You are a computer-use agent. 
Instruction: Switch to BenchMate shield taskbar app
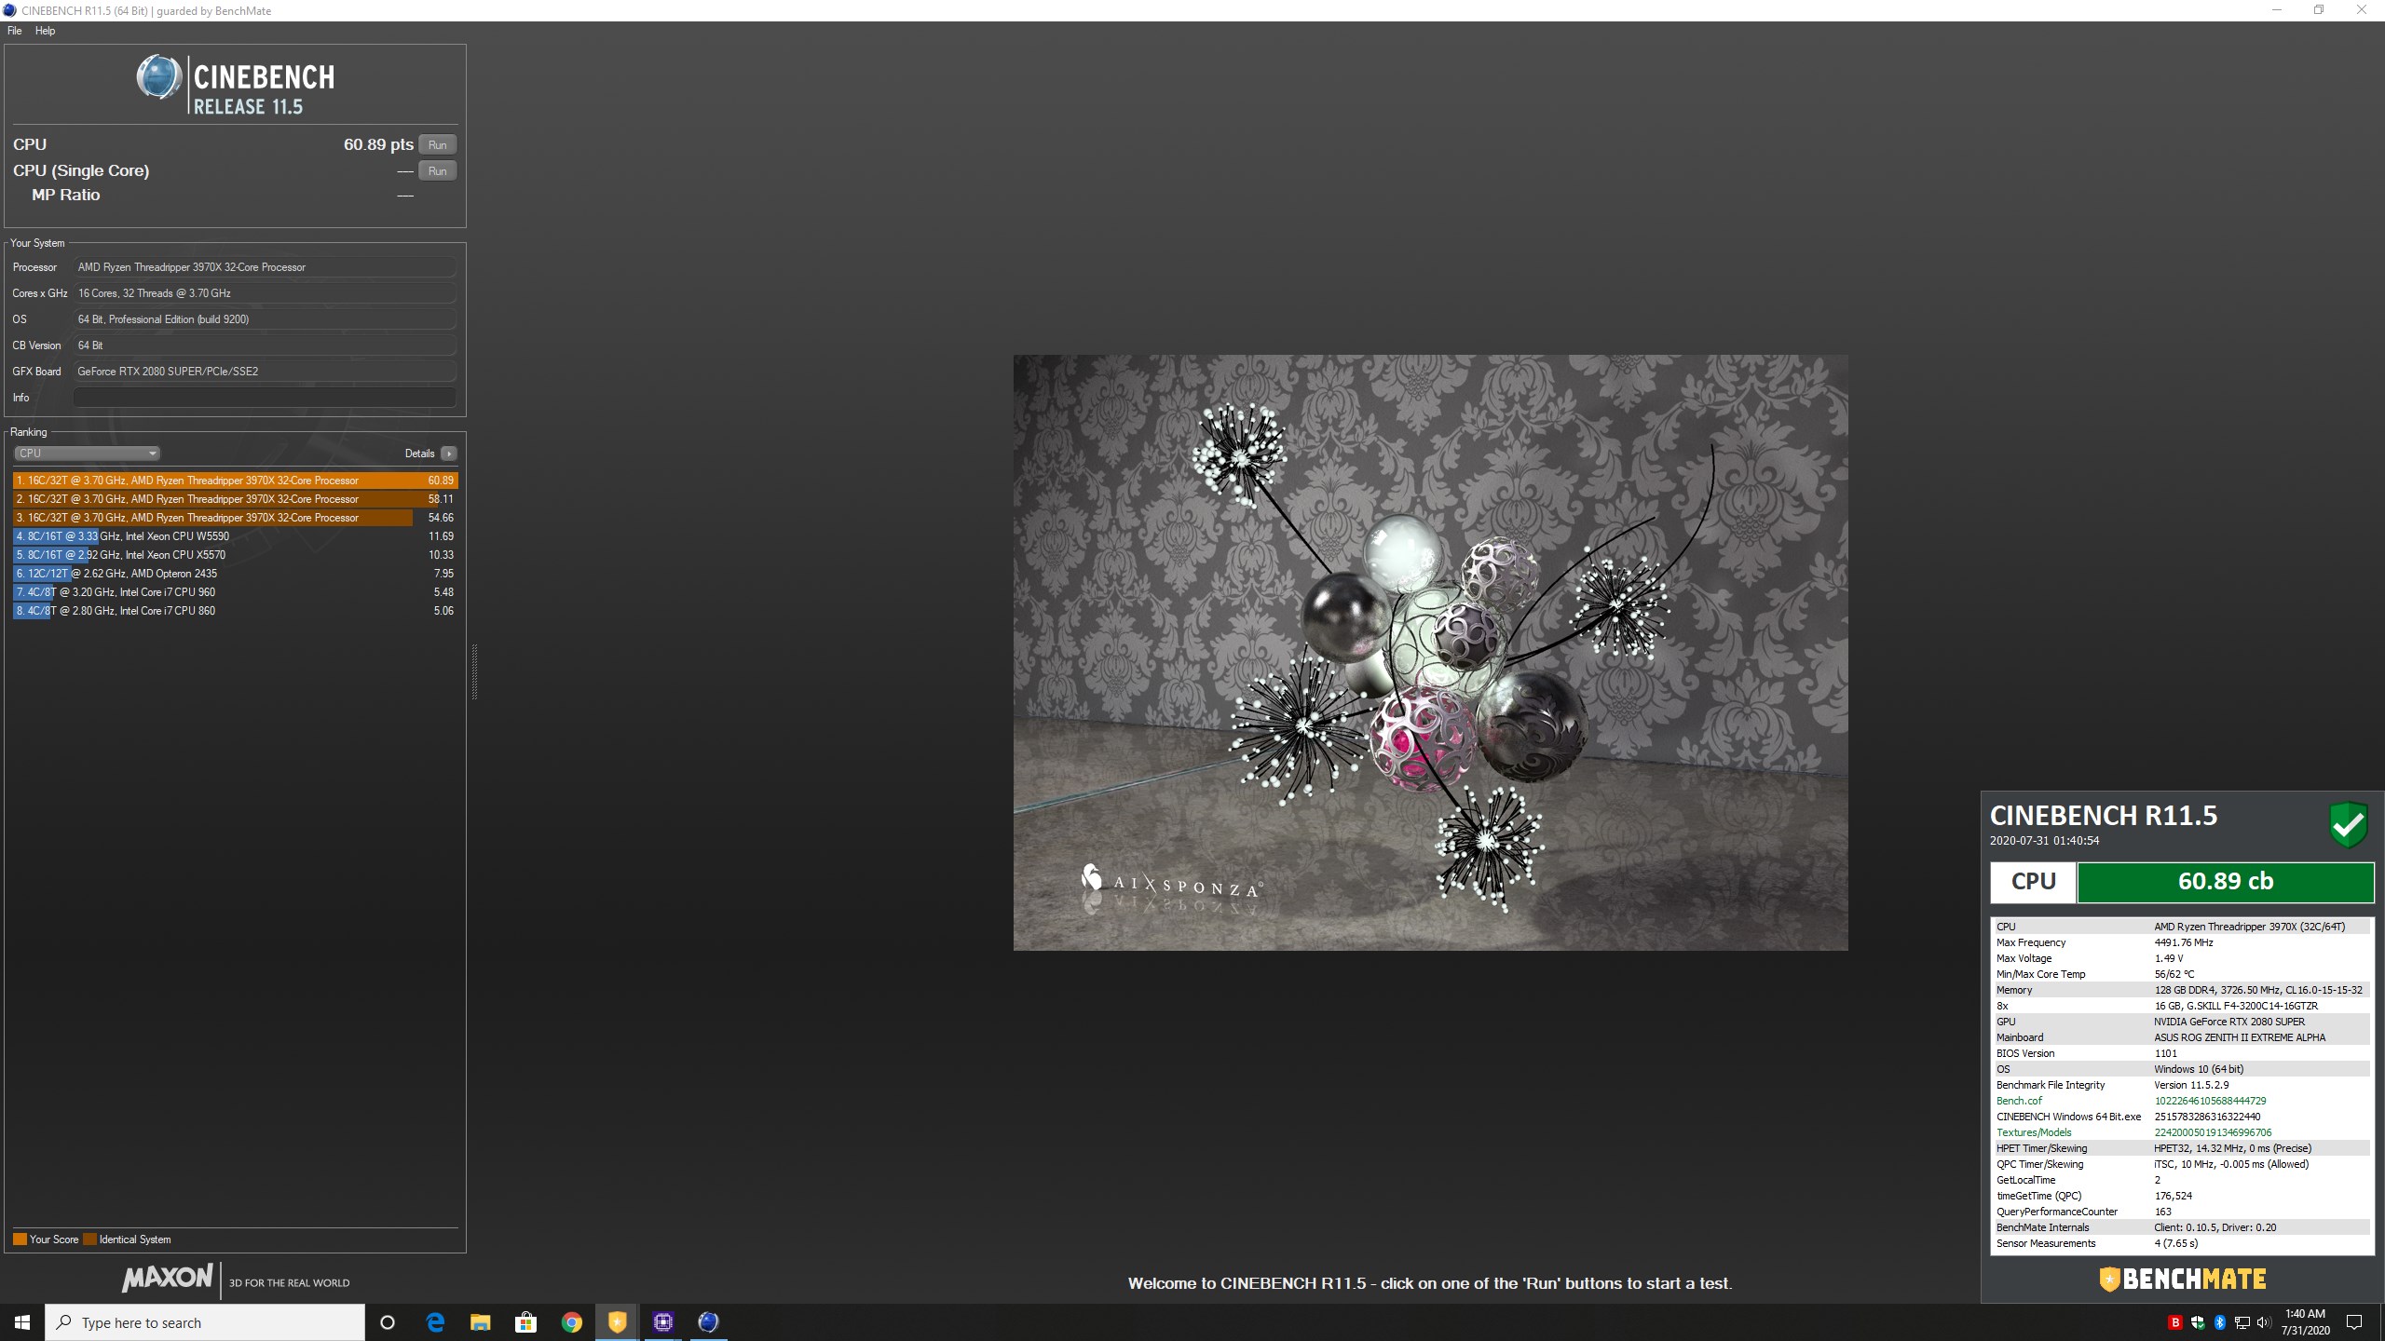[617, 1322]
